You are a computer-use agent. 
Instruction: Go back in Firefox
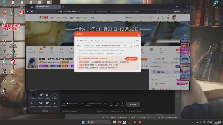[x=32, y=12]
